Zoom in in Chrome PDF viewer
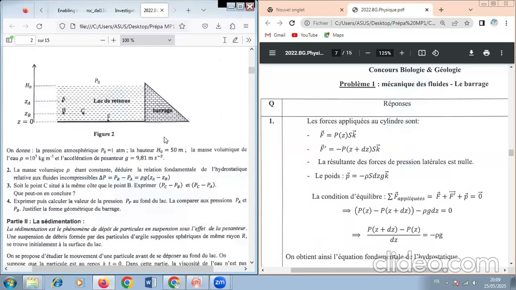Viewport: 516px width, 290px height. point(402,53)
